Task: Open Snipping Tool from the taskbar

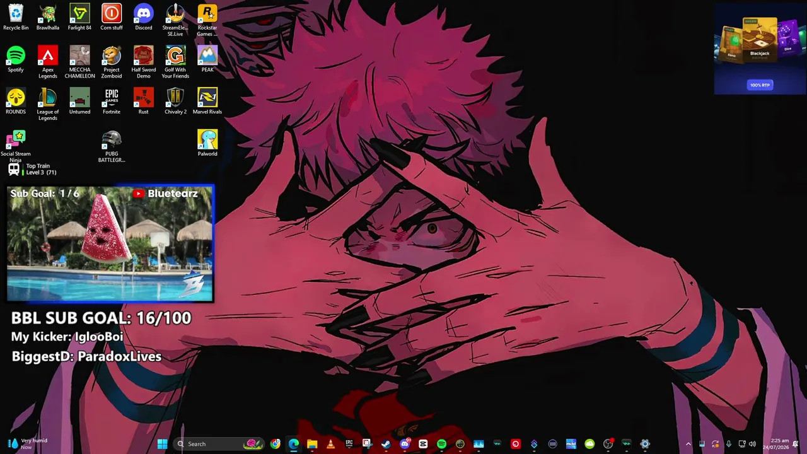Action: pyautogui.click(x=367, y=444)
